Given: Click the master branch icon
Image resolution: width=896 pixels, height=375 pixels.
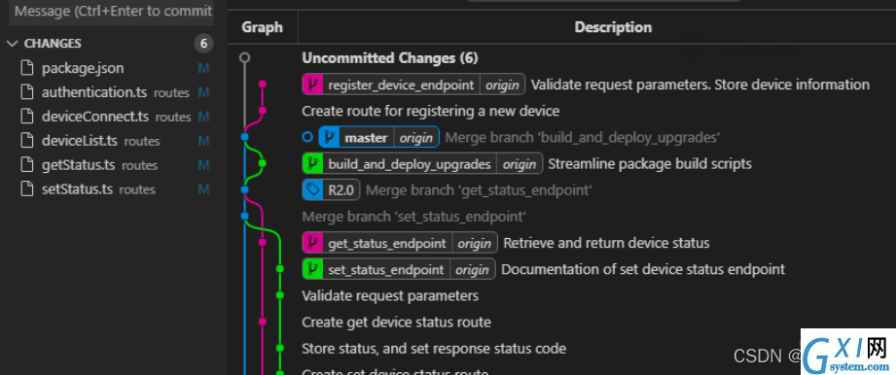Looking at the screenshot, I should [x=329, y=137].
